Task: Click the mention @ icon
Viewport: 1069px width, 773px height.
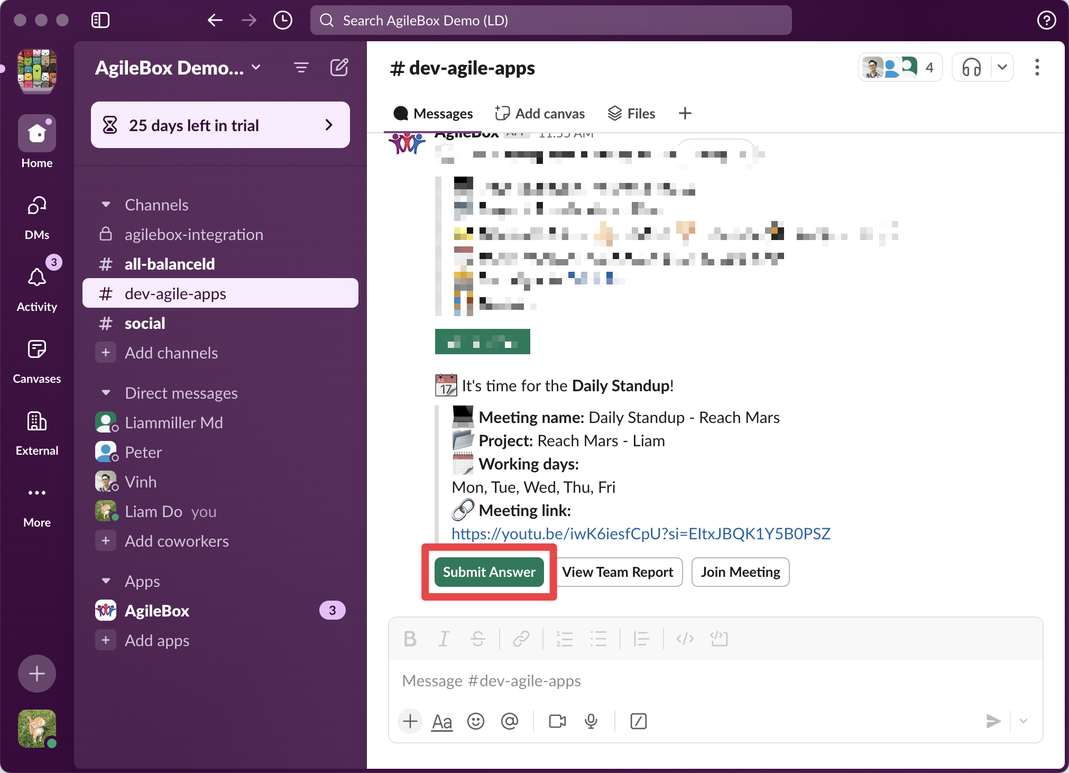Action: (x=509, y=721)
